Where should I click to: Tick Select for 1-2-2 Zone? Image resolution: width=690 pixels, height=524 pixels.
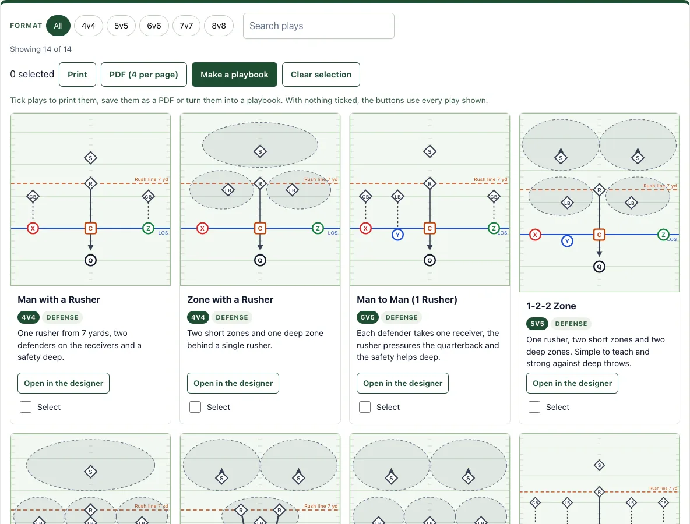(534, 407)
